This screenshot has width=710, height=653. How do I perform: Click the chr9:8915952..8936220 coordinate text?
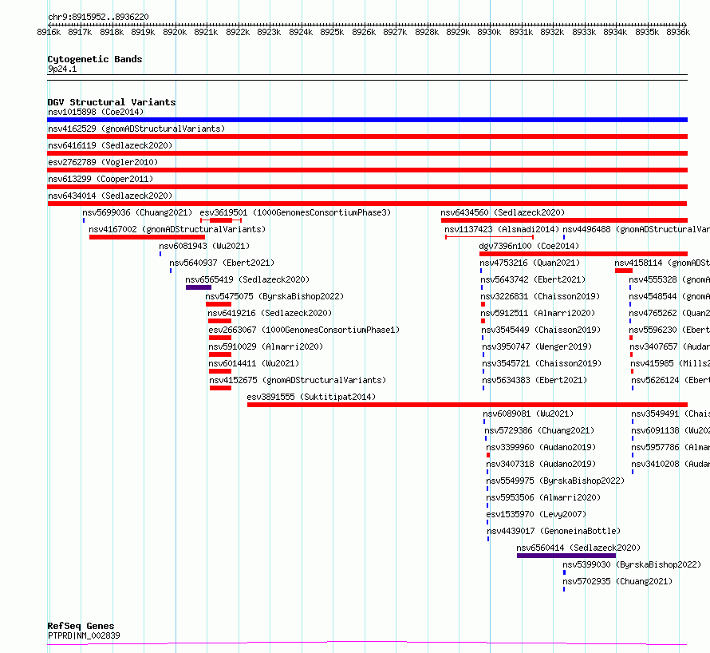click(98, 18)
